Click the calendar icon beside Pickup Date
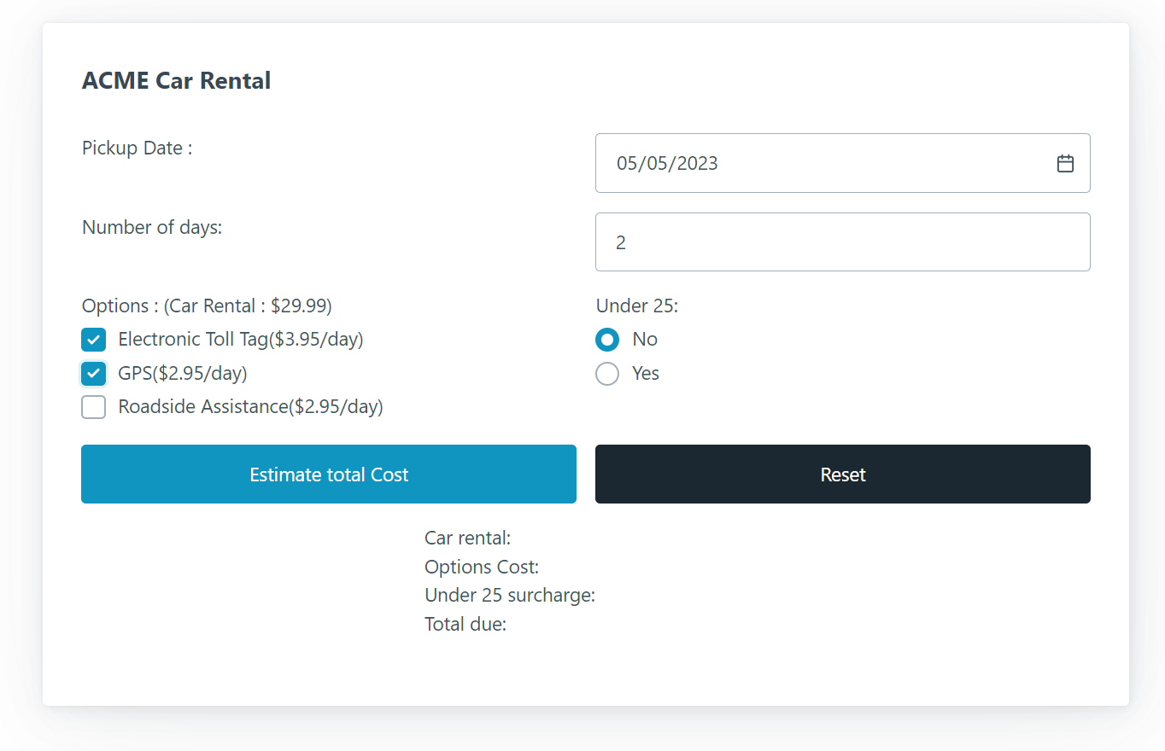Image resolution: width=1165 pixels, height=751 pixels. coord(1065,163)
